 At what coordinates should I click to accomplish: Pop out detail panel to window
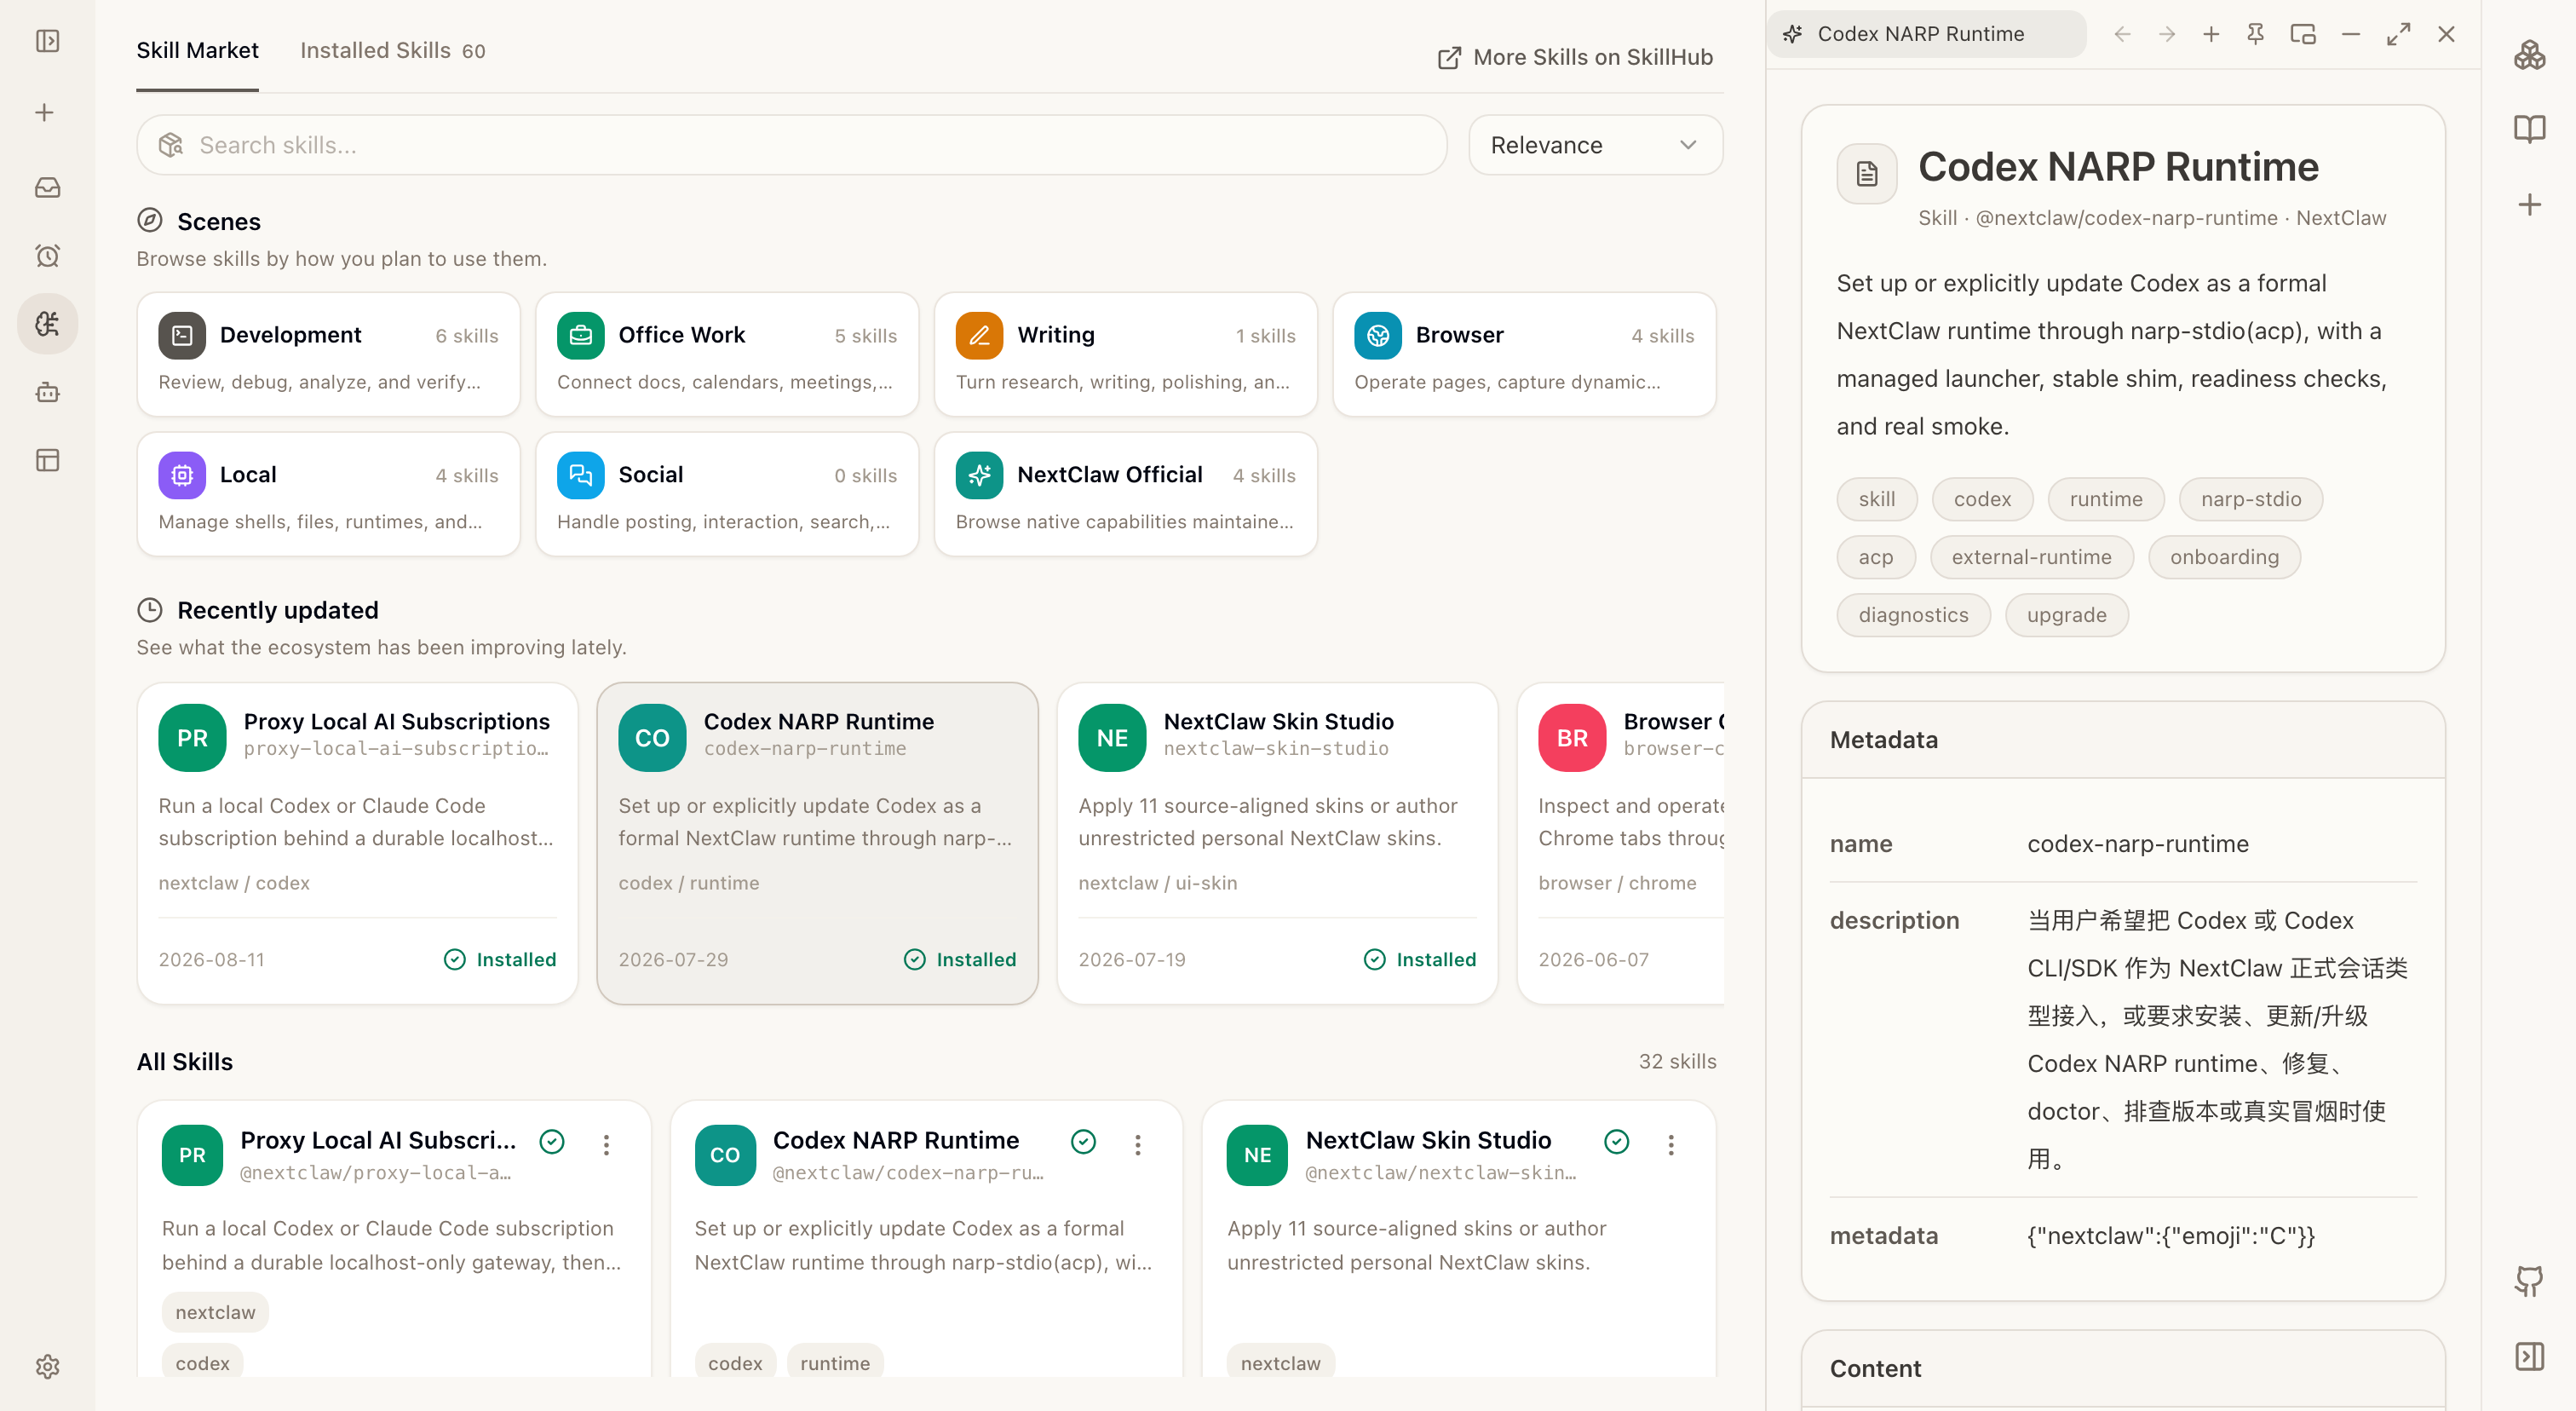click(x=2303, y=34)
